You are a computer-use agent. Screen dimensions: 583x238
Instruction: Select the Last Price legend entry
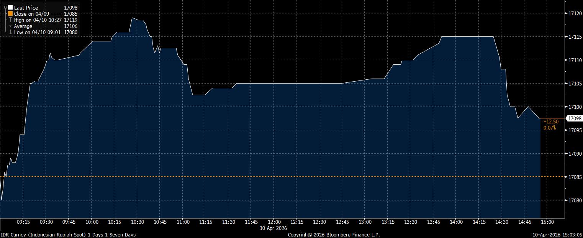pyautogui.click(x=26, y=8)
